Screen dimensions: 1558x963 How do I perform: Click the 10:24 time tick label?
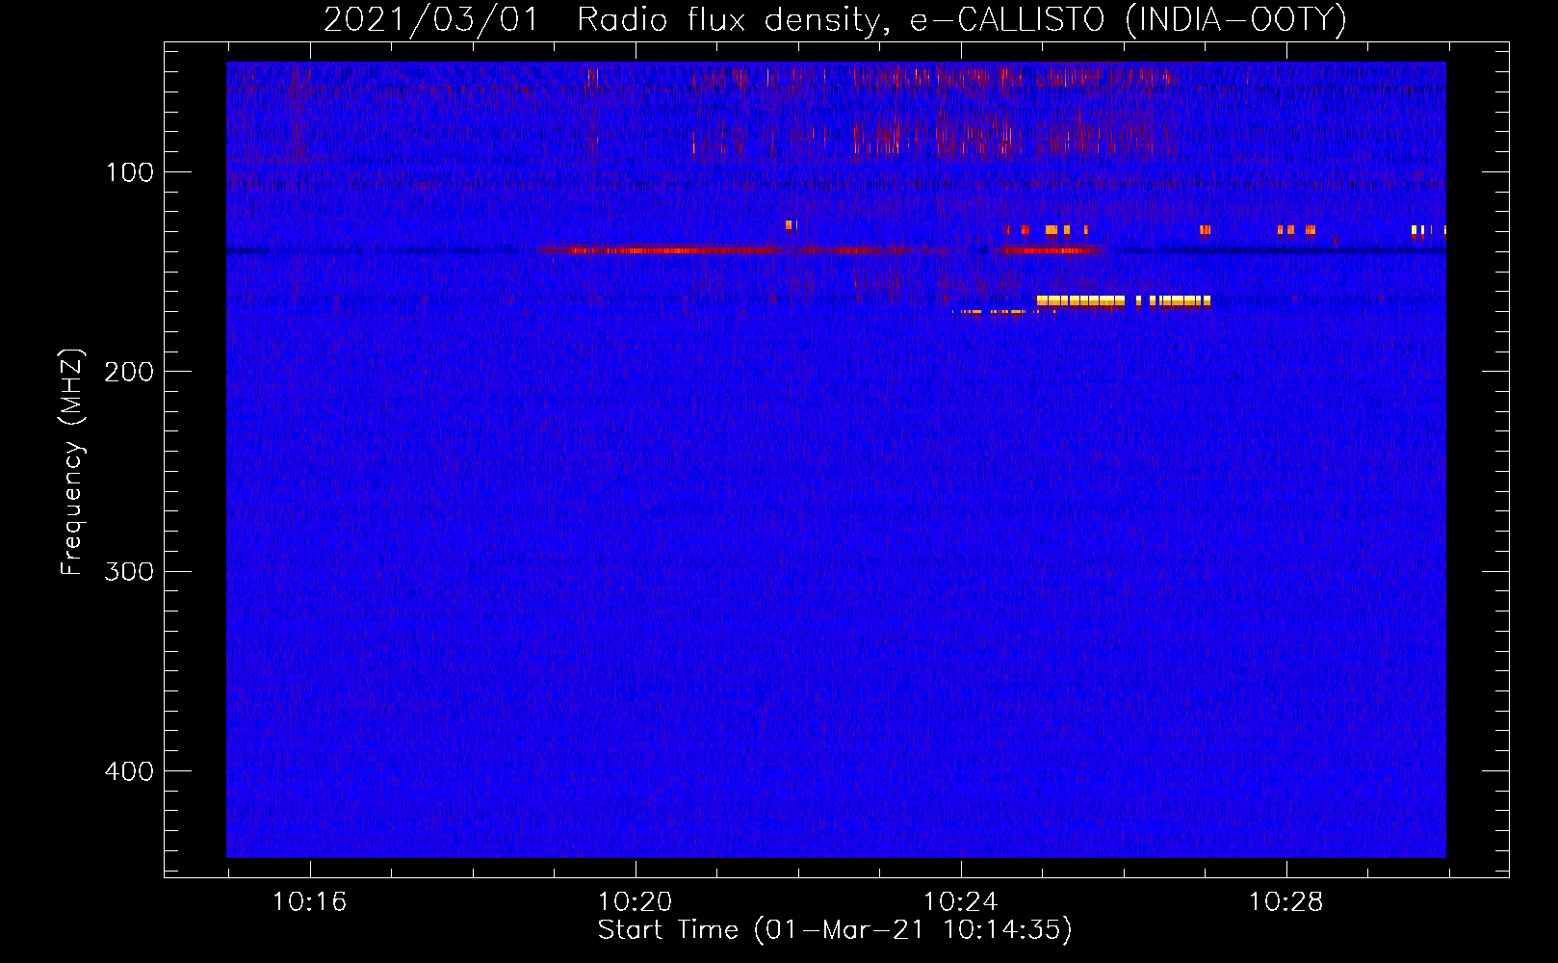pyautogui.click(x=960, y=902)
